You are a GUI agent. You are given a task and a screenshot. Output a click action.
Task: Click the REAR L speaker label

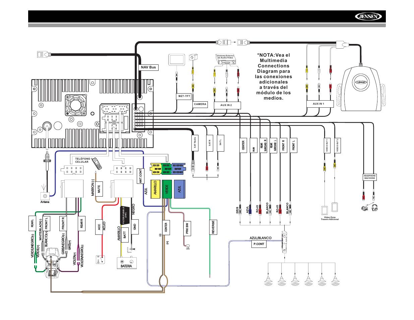point(33,223)
